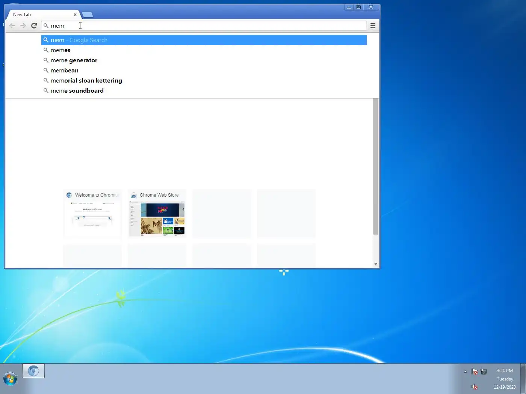The width and height of the screenshot is (526, 394).
Task: Open Chrome Web Store thumbnail
Action: [x=157, y=214]
